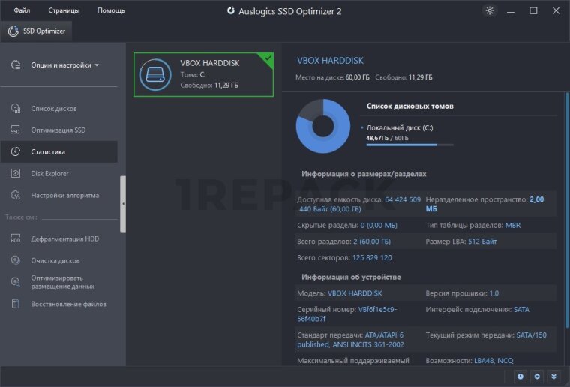Switch to the SSD Optimizer tab
The width and height of the screenshot is (570, 387).
click(x=36, y=31)
